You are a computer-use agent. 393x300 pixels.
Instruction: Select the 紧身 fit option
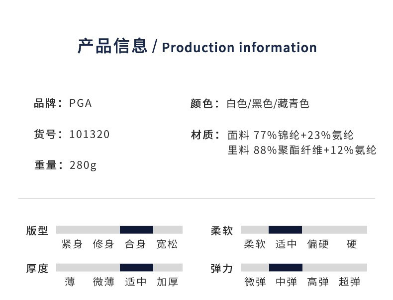(x=72, y=244)
